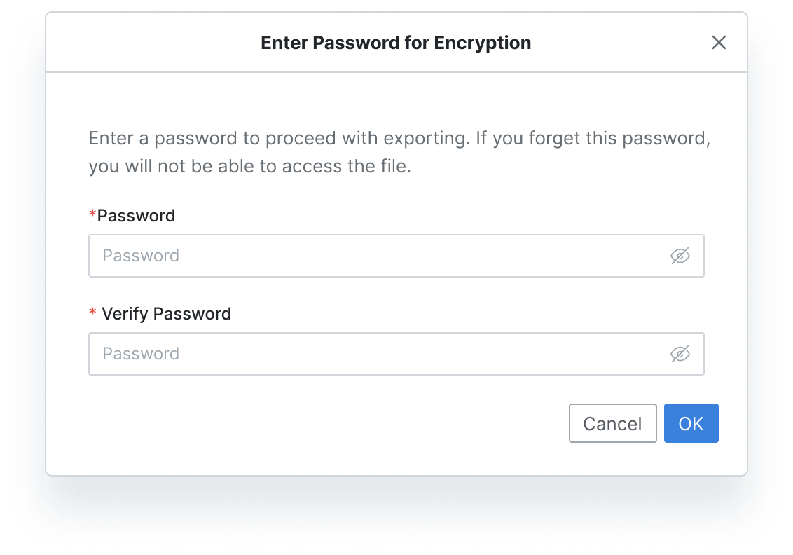Show password in the Password field

pyautogui.click(x=680, y=256)
